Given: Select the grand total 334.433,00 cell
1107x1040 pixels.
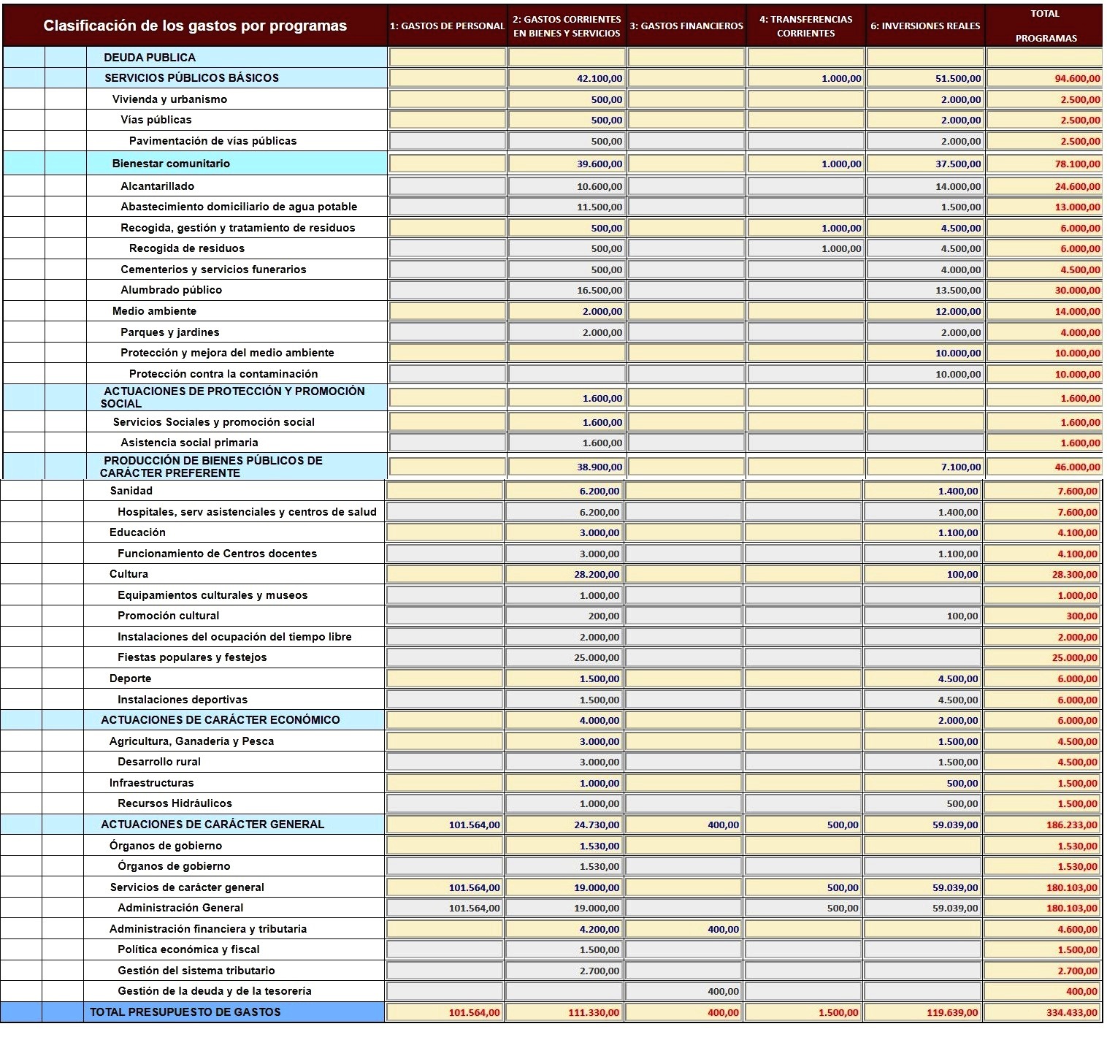Looking at the screenshot, I should pyautogui.click(x=1042, y=1013).
